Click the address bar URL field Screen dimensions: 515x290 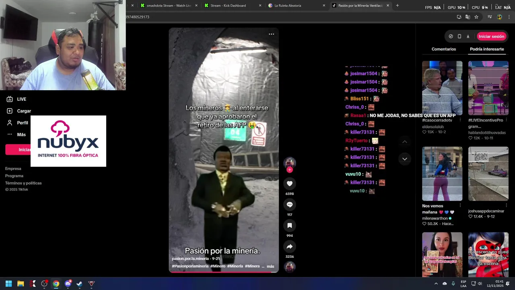coord(290,17)
